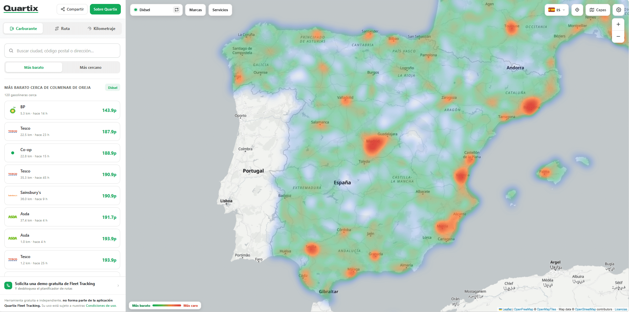Image resolution: width=629 pixels, height=312 pixels.
Task: Open the Marcas filter
Action: (196, 10)
